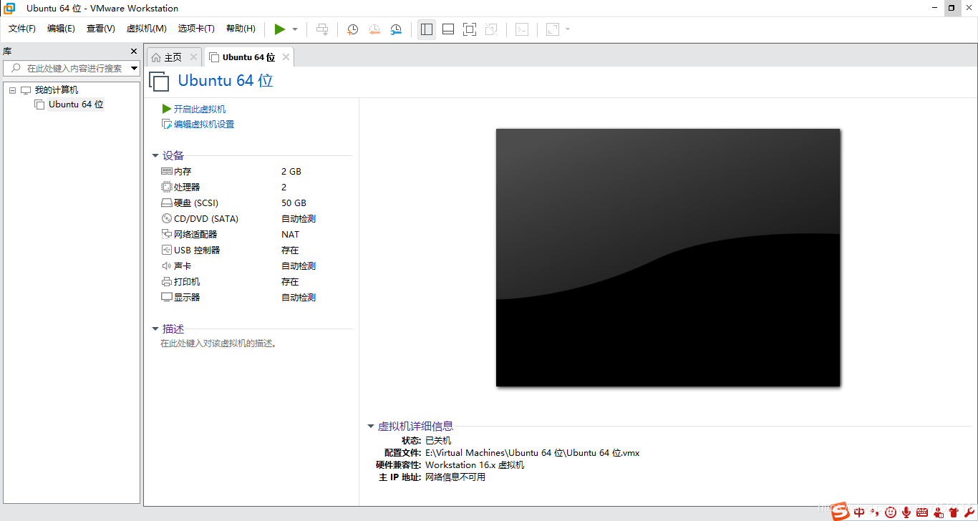Open the power options dropdown arrow beside play
This screenshot has height=521, width=978.
(x=295, y=29)
